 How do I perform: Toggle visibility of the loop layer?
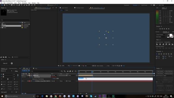point(22,75)
